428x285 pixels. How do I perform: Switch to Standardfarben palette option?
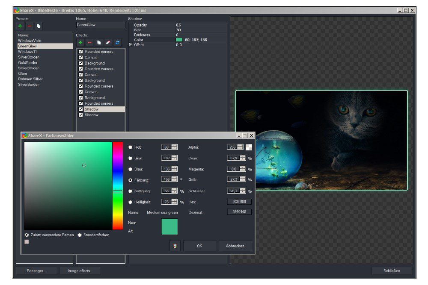click(80, 235)
